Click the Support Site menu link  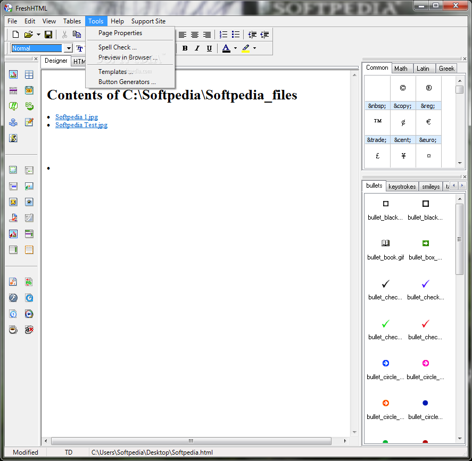tap(148, 21)
